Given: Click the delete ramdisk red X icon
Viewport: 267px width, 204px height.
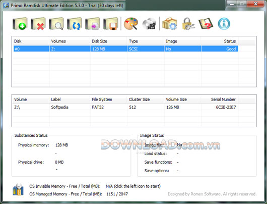Looking at the screenshot, I should point(38,24).
